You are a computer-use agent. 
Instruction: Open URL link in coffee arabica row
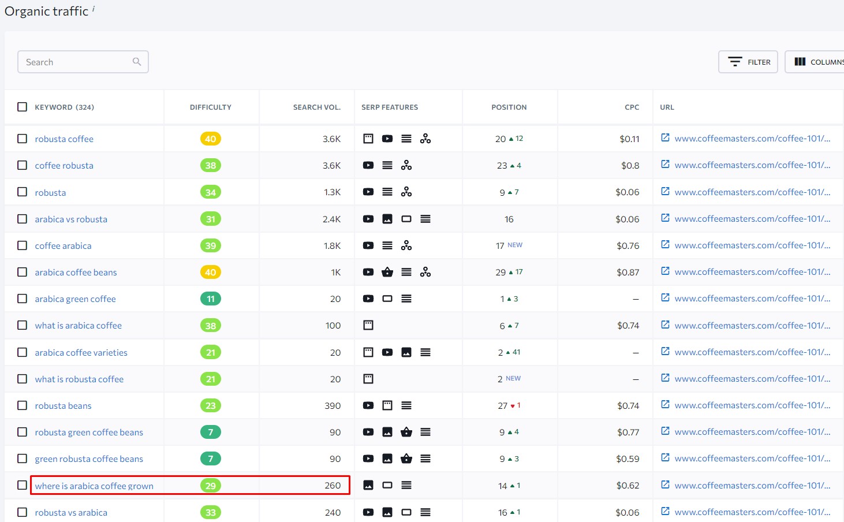point(752,245)
